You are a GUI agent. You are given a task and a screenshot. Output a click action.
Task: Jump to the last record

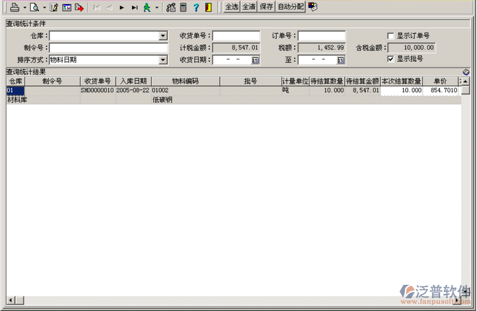tap(135, 8)
